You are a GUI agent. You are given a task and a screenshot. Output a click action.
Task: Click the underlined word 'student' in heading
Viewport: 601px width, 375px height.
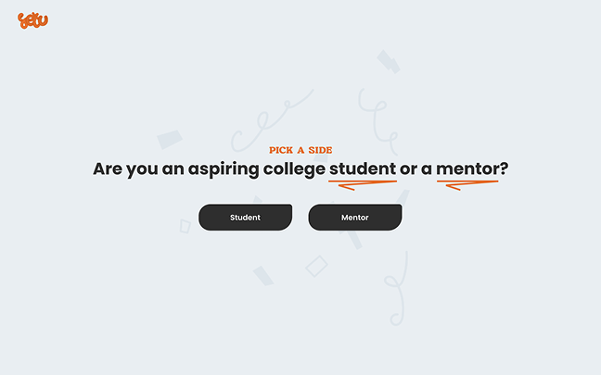(362, 169)
